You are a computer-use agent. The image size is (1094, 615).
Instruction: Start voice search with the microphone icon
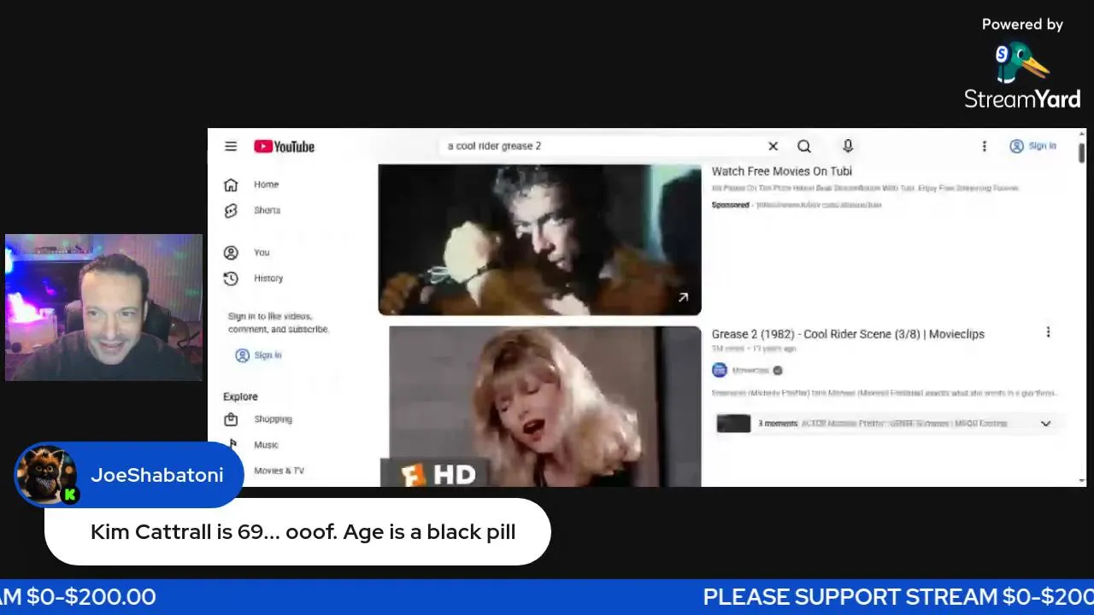tap(848, 146)
